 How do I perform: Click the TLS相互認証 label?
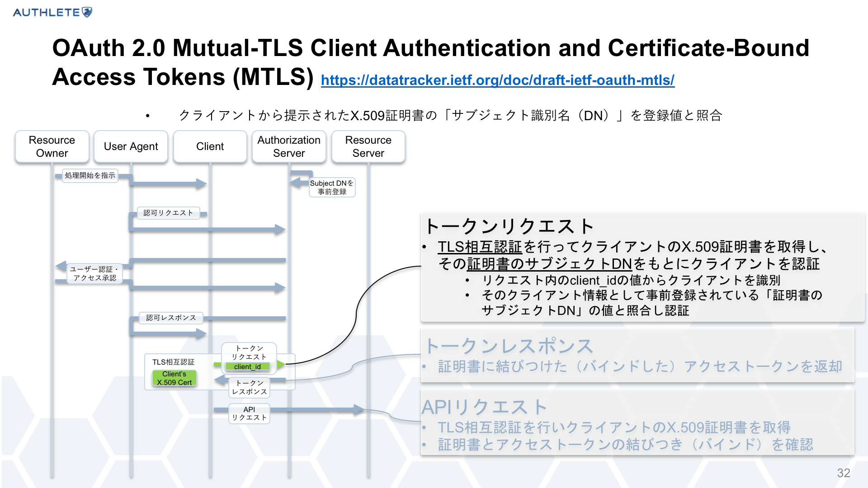click(x=173, y=362)
